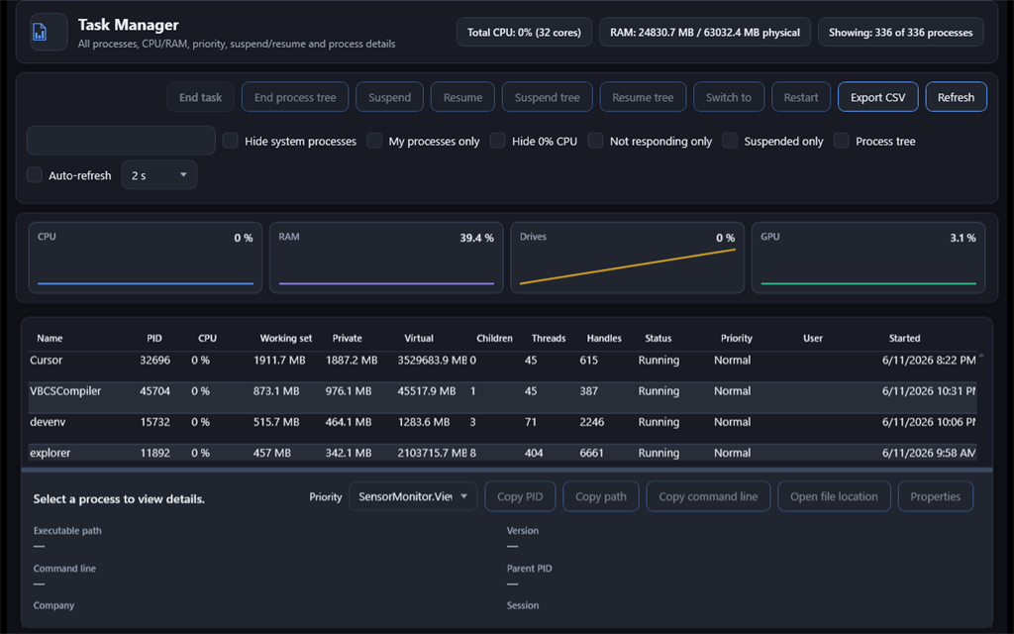Sort by Children column header
Screen dimensions: 1014x634
(x=495, y=339)
